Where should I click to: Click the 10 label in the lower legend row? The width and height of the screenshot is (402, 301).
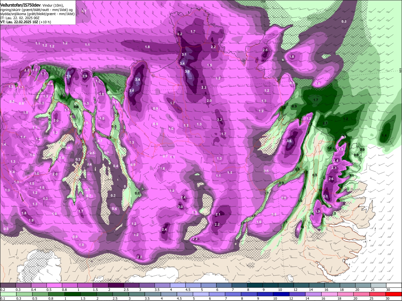(x=275, y=298)
